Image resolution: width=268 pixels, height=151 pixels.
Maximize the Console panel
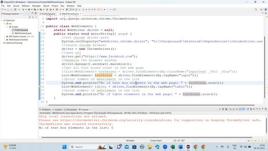[266, 109]
